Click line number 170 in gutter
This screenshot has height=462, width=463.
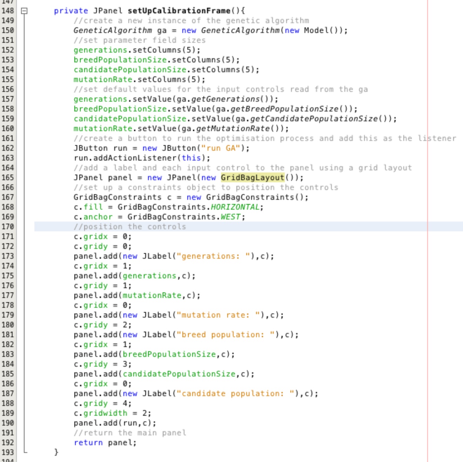coord(8,227)
